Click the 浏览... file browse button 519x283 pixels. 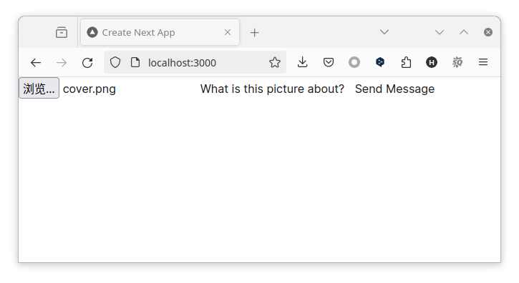(x=39, y=89)
